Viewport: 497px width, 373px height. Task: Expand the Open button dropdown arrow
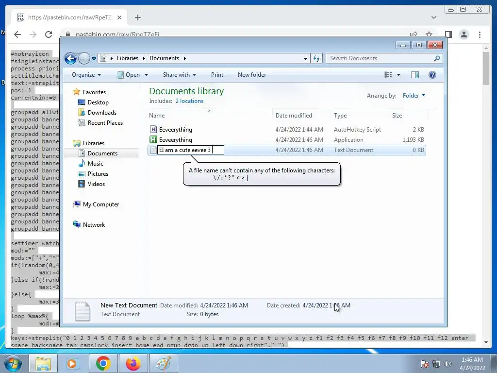146,75
